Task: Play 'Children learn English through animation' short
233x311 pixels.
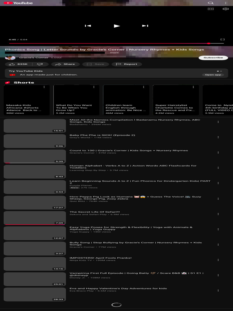Action: (x=126, y=100)
